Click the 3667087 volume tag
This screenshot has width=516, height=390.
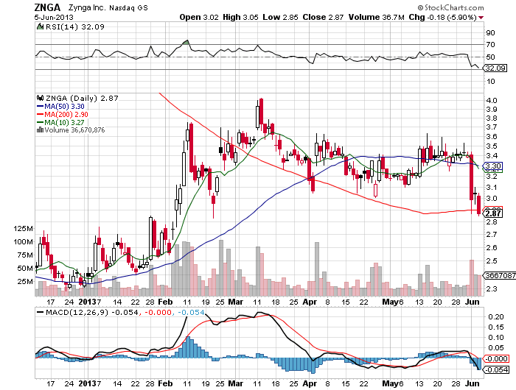click(500, 275)
